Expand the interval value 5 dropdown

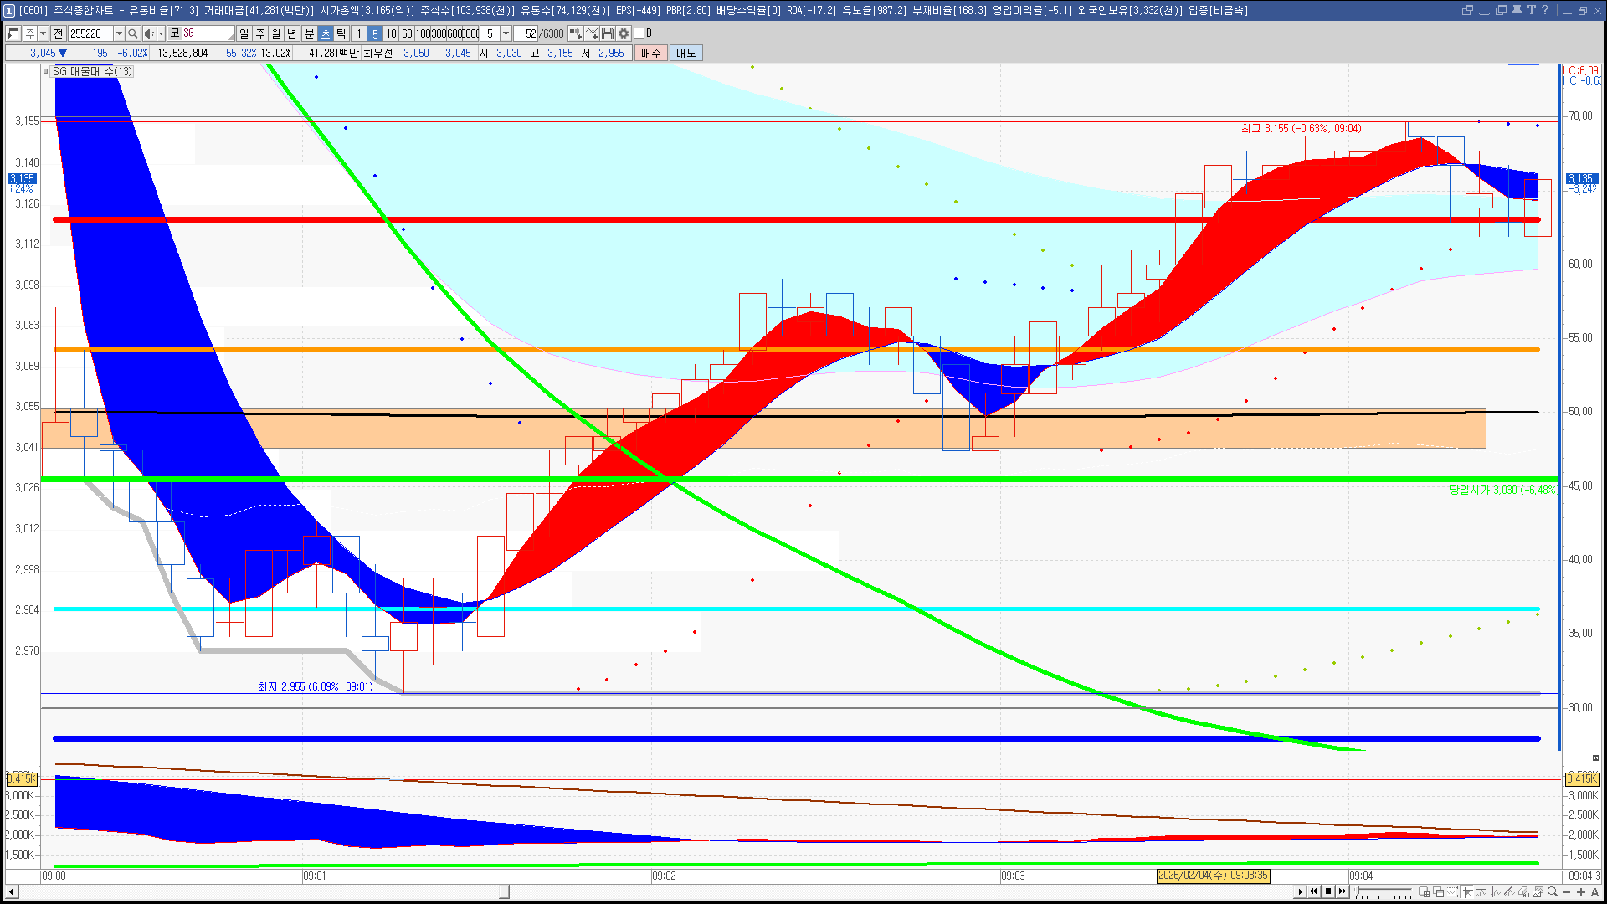[x=506, y=33]
